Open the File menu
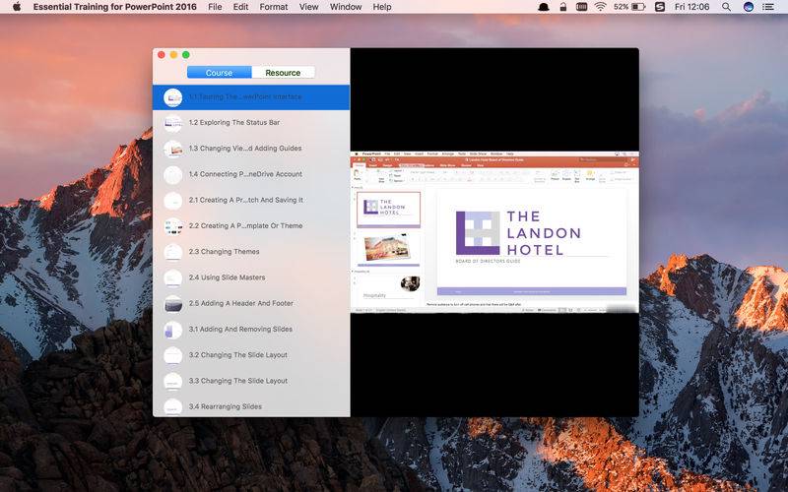The image size is (788, 492). [x=215, y=7]
